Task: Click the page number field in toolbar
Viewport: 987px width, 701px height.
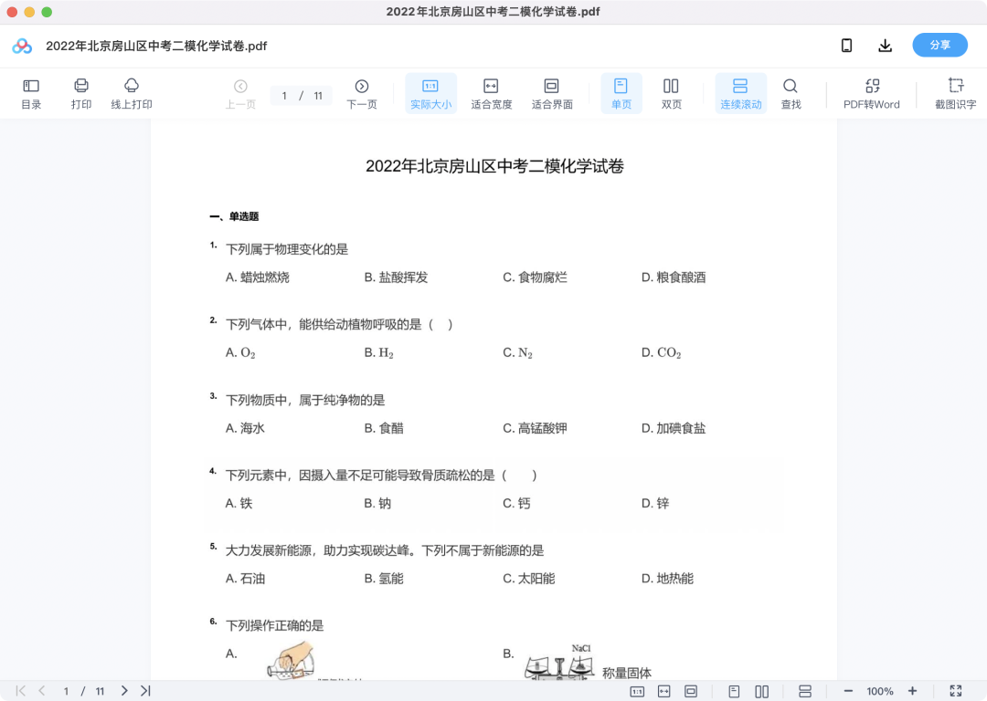Action: click(x=284, y=96)
